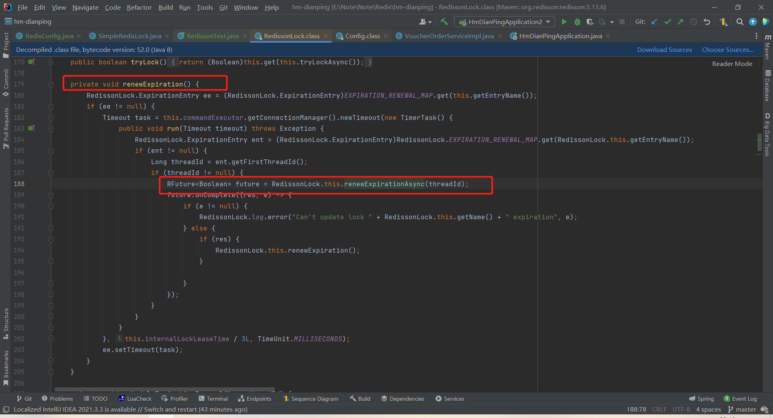Click the Profiler run icon in toolbar

click(x=602, y=22)
